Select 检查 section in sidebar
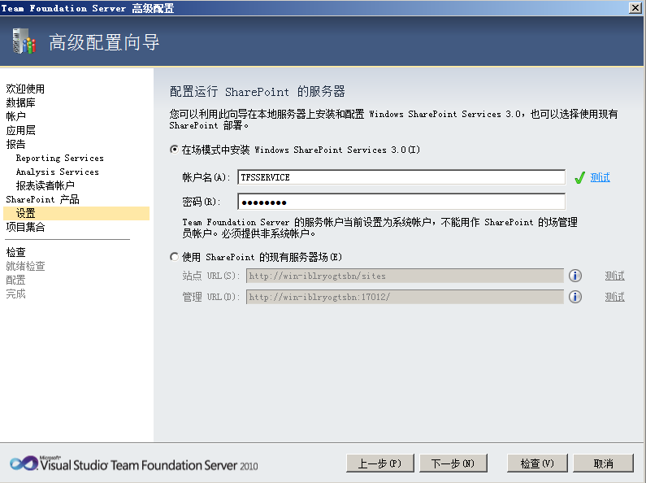This screenshot has height=483, width=646. pos(15,252)
